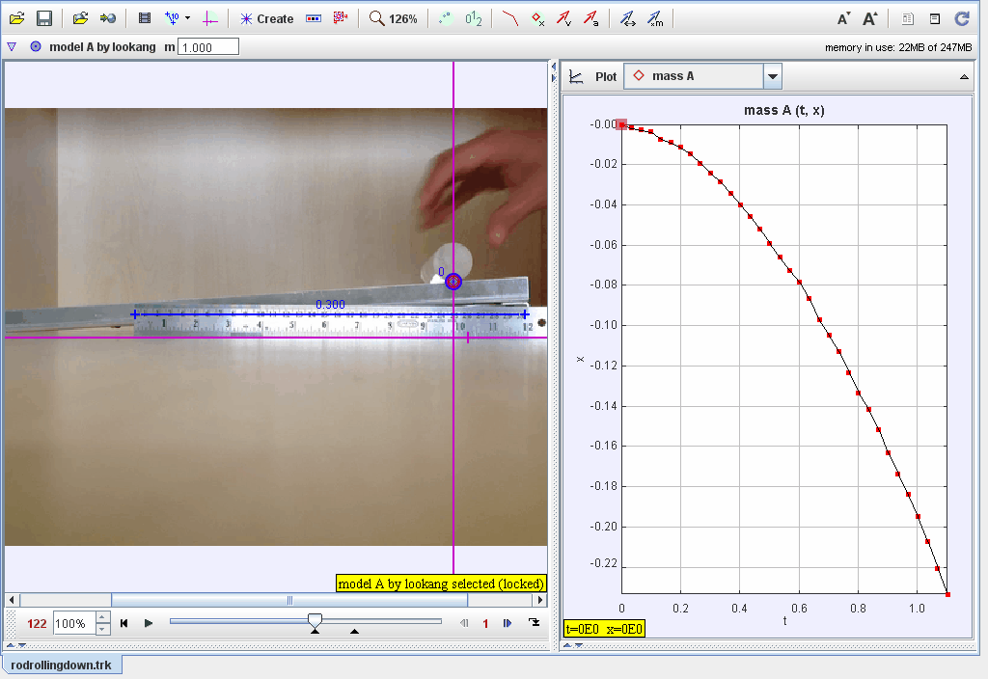This screenshot has width=988, height=679.
Task: Step backward one frame
Action: click(x=464, y=623)
